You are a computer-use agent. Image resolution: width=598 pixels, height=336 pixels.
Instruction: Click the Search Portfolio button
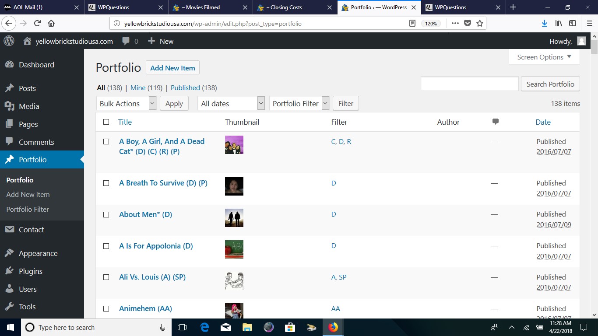tap(550, 84)
